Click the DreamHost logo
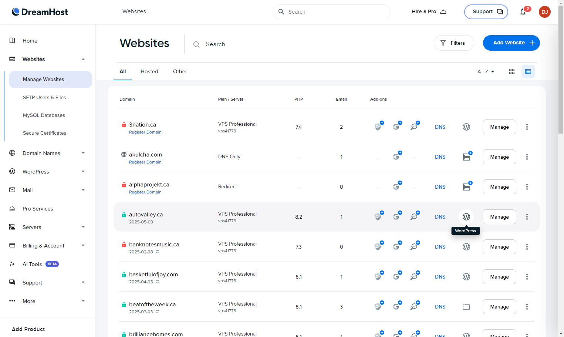This screenshot has width=564, height=337. (x=40, y=12)
